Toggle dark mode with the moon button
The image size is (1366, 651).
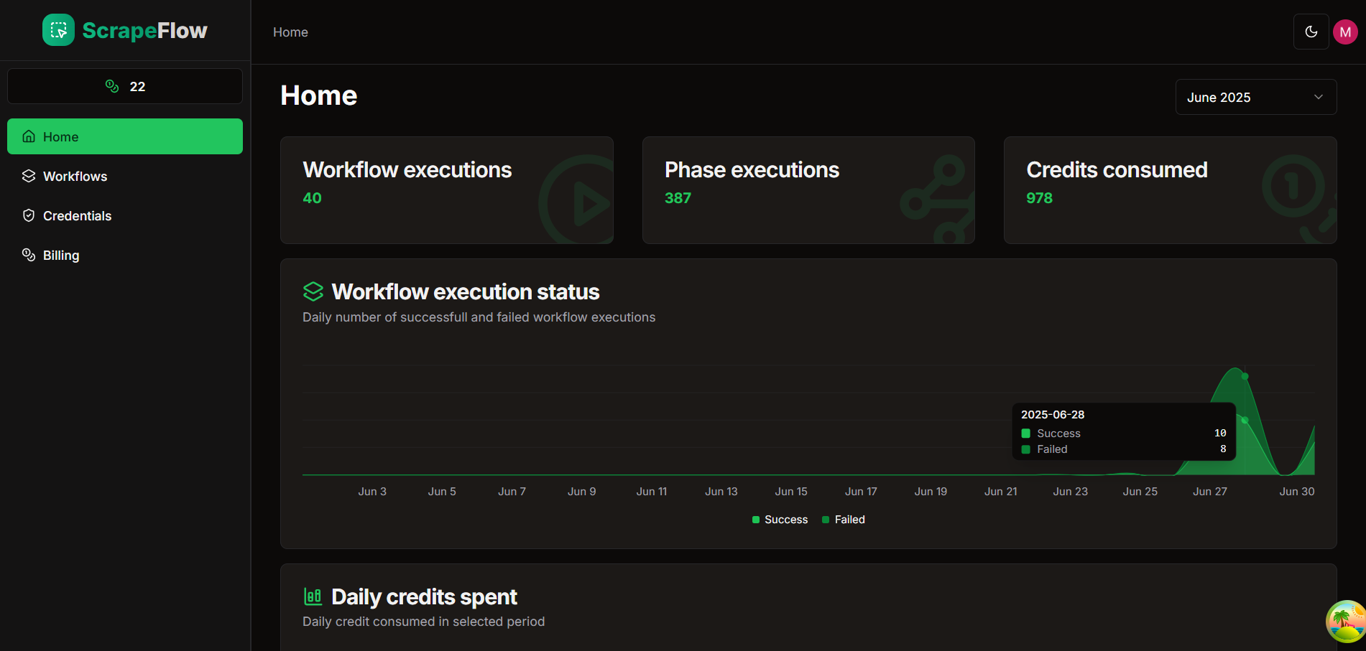tap(1311, 32)
